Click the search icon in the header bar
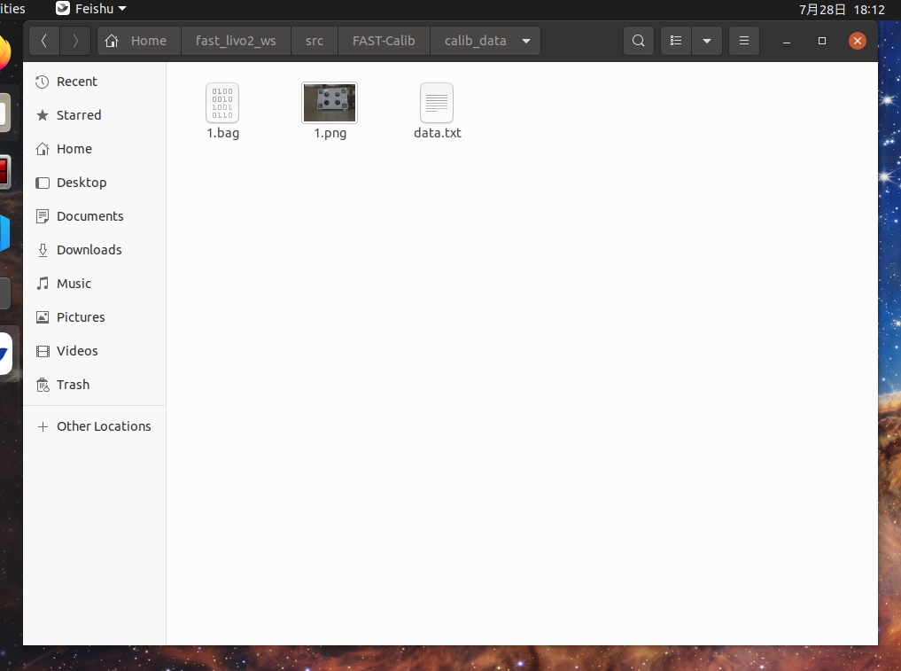Image resolution: width=901 pixels, height=671 pixels. coord(638,41)
